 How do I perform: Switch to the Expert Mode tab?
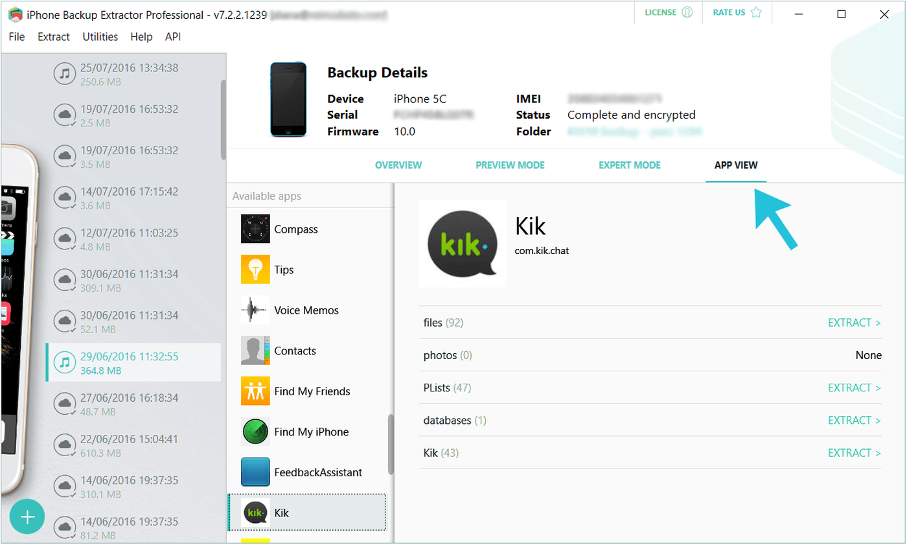[x=629, y=165]
